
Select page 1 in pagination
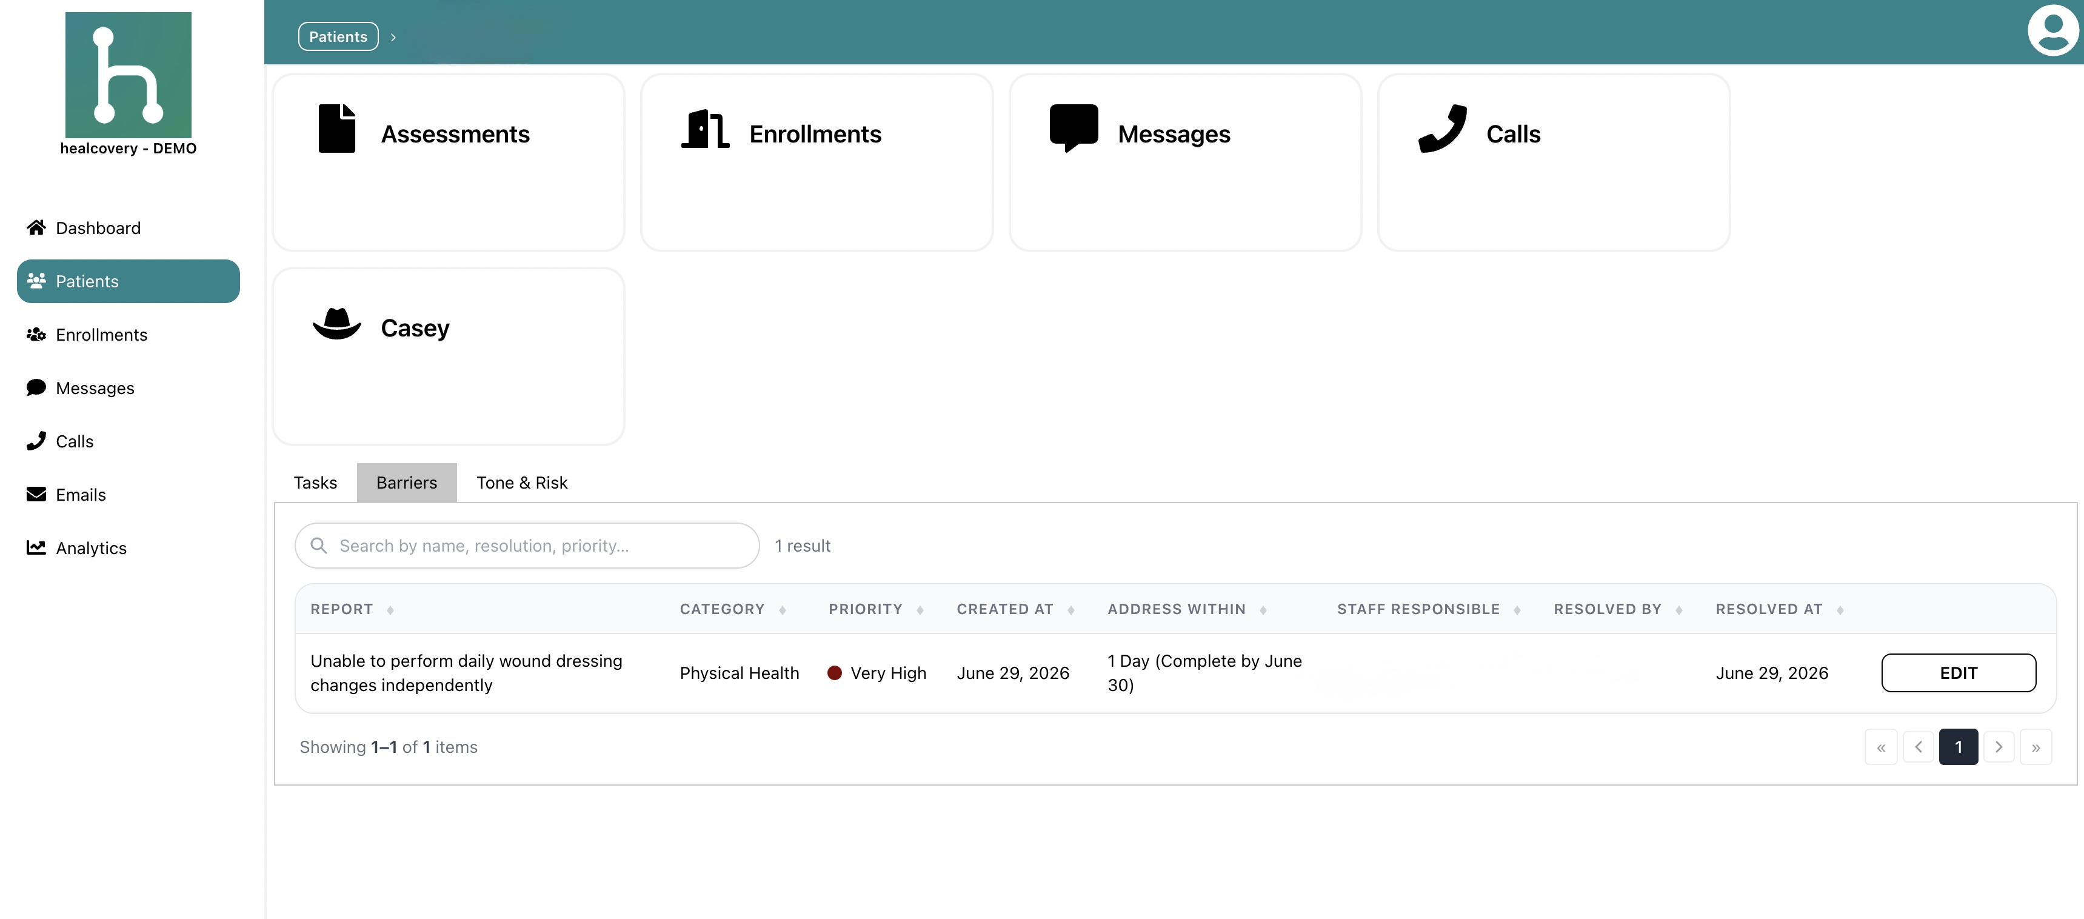click(x=1958, y=747)
